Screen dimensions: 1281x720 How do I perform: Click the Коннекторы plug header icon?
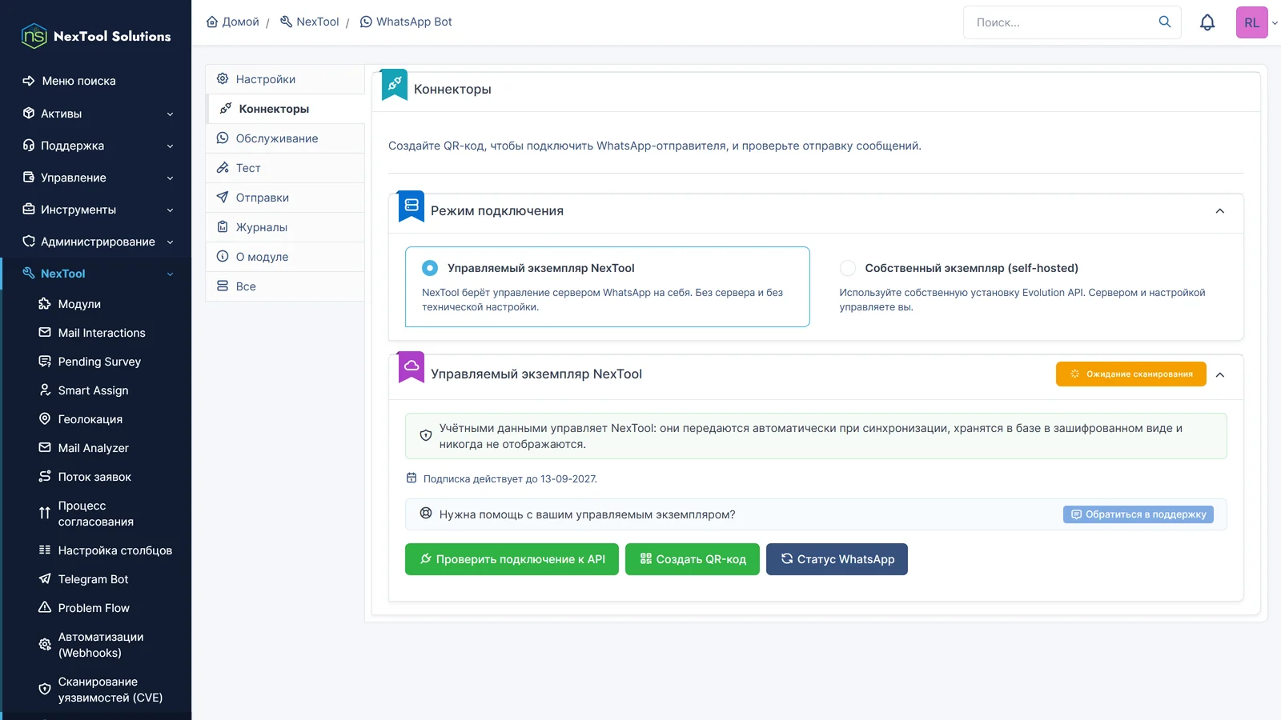[x=395, y=83]
